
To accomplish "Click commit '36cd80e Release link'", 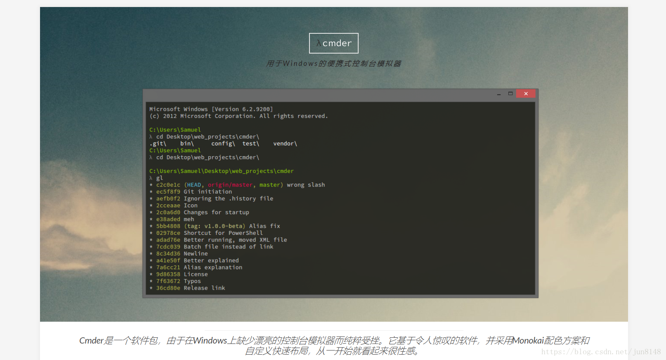I will 187,288.
